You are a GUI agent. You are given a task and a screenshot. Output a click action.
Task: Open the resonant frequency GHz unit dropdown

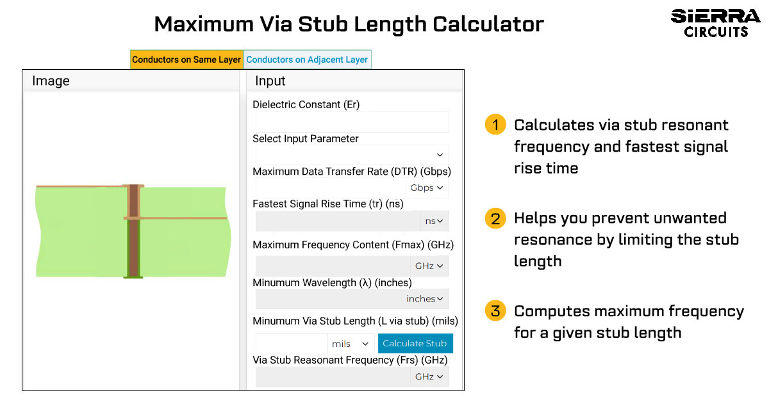[x=429, y=377]
